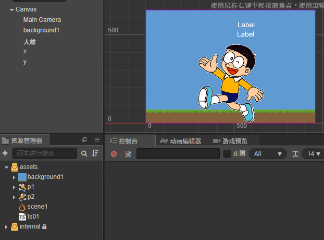Open the assets panel menu icon
Screen dimensions: 324x240
pos(97,140)
